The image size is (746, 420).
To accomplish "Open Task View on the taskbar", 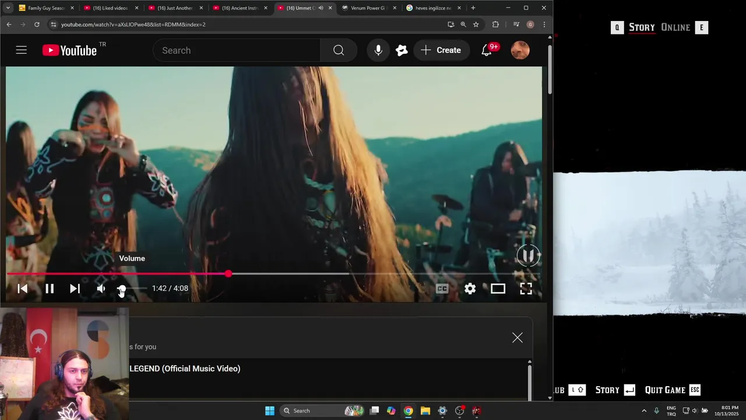I will (375, 411).
